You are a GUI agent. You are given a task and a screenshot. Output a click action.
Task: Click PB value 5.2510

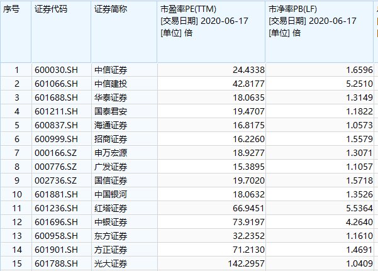(359, 84)
